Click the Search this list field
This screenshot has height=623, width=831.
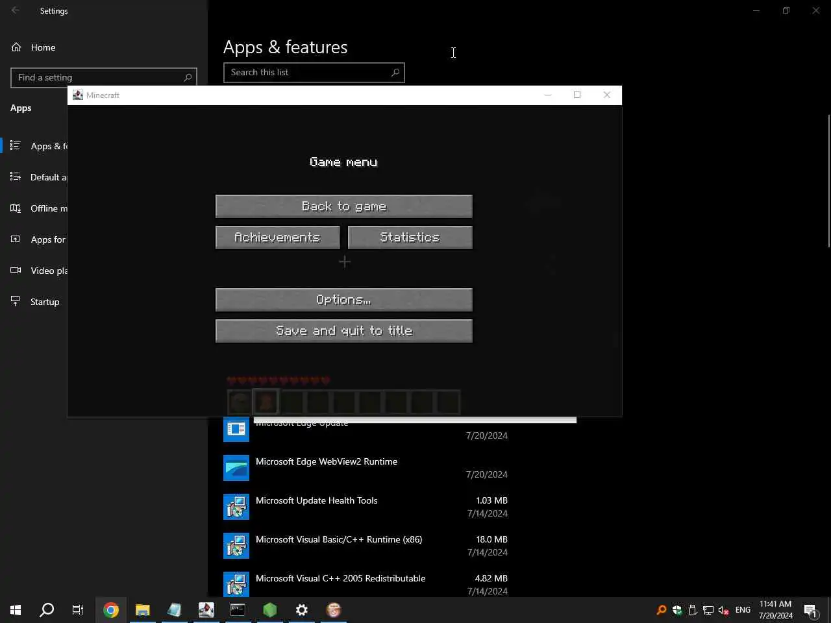pos(314,73)
